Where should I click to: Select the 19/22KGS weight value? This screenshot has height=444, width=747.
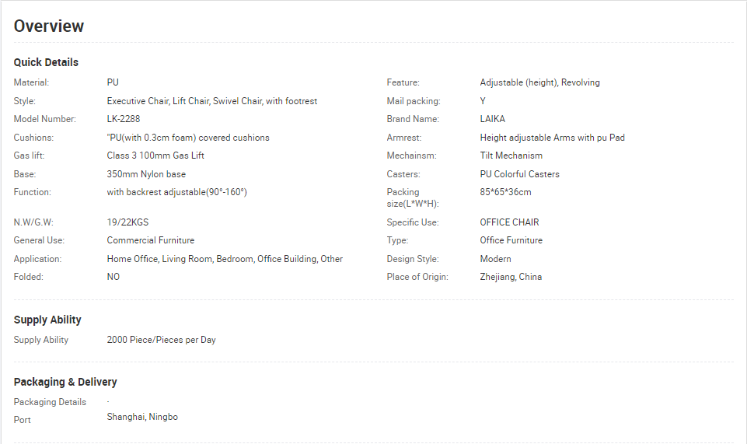pyautogui.click(x=127, y=222)
